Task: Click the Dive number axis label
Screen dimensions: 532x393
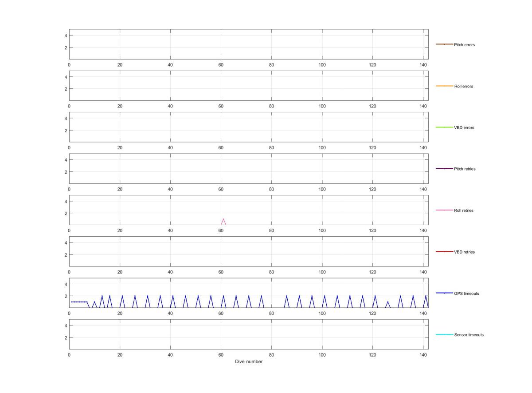Action: 249,361
